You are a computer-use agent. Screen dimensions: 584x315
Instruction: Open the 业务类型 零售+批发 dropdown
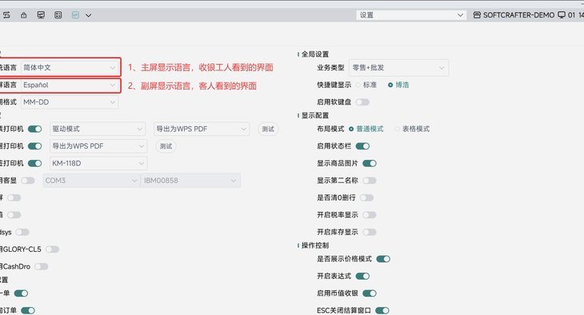coord(398,68)
